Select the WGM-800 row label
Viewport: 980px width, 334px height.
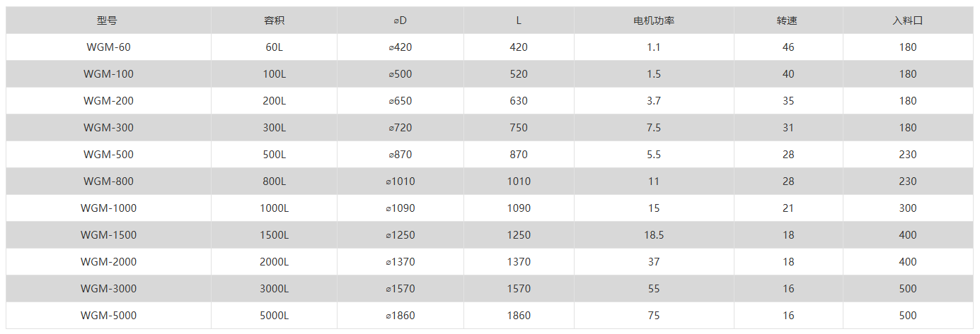pos(108,181)
